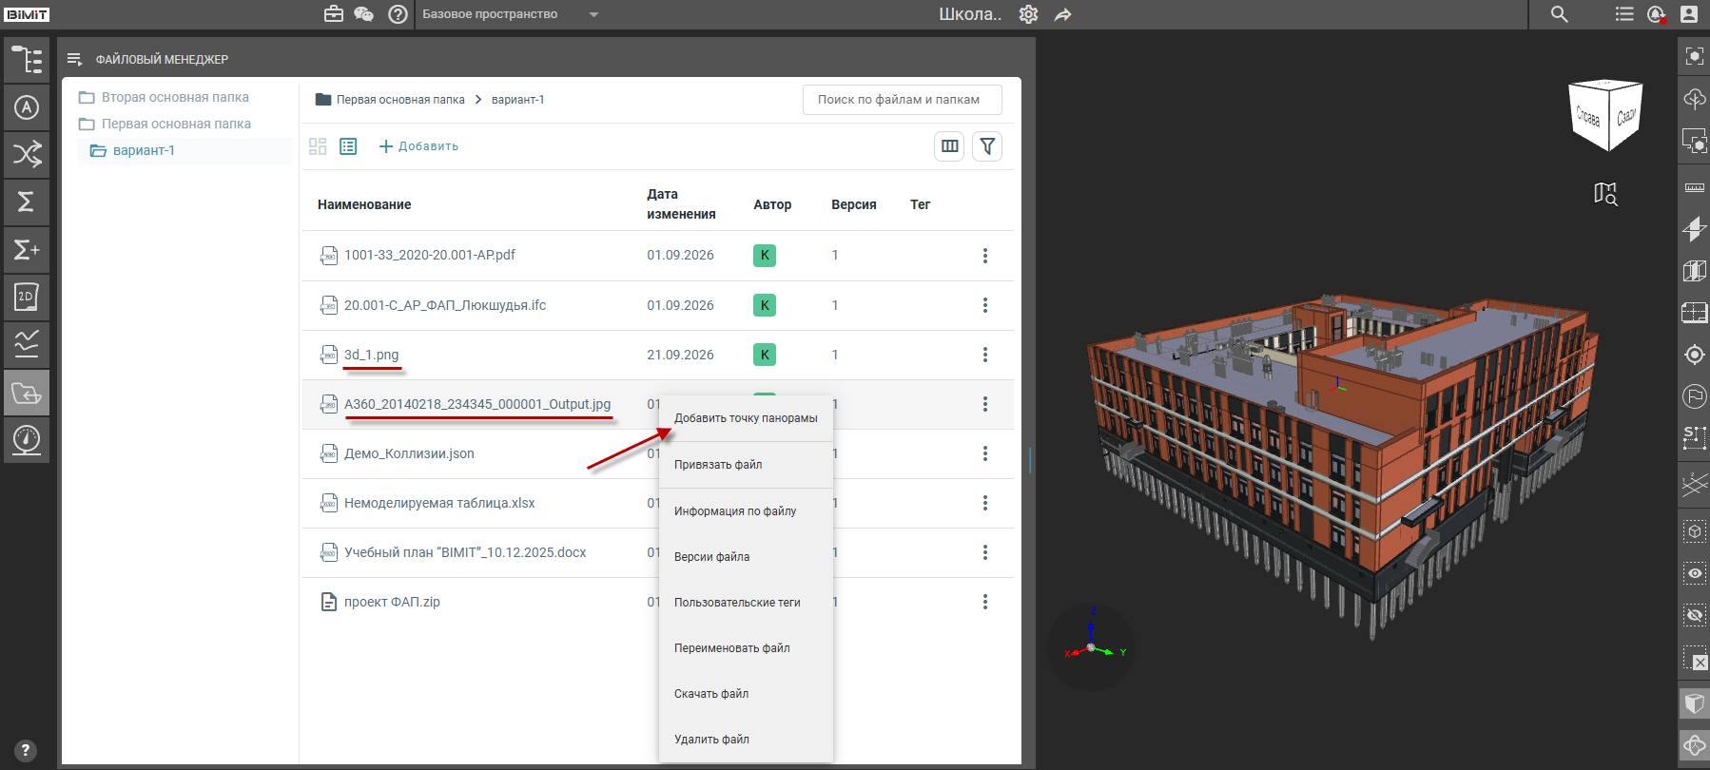Viewport: 1710px width, 770px height.
Task: Switch to grid tile file view
Action: (x=318, y=146)
